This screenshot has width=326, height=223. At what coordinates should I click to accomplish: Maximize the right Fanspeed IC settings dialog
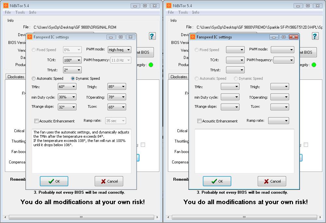(x=284, y=37)
